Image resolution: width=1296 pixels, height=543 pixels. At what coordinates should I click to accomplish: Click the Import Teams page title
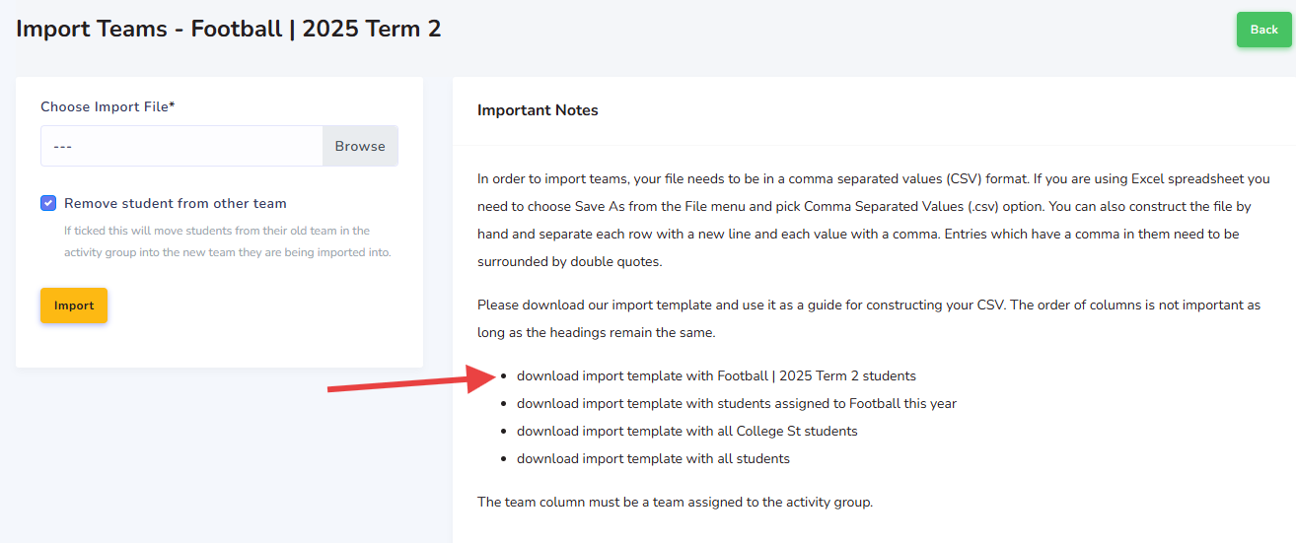point(229,29)
